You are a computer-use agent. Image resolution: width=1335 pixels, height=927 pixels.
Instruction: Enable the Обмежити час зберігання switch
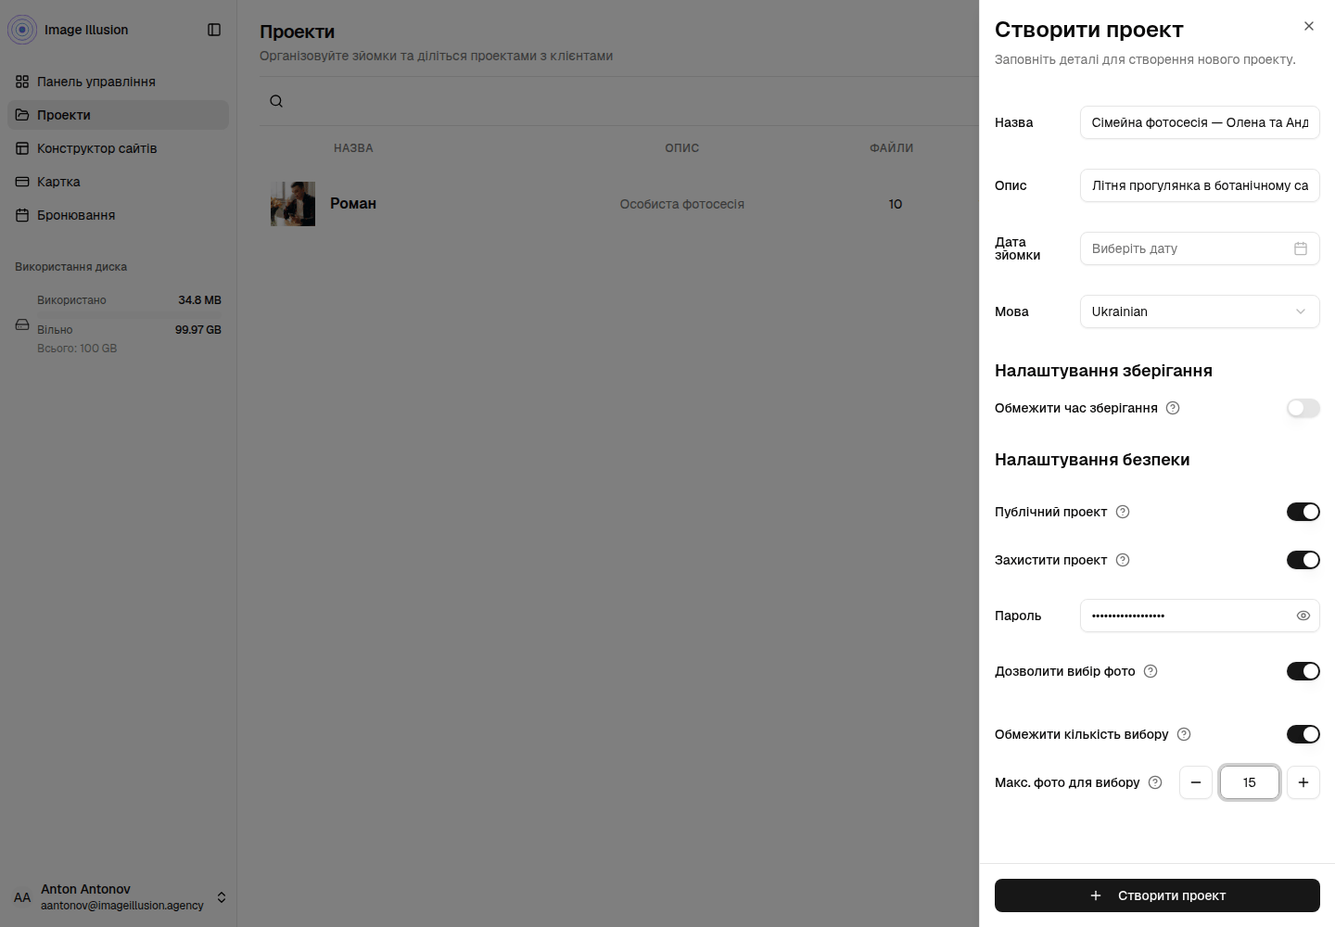pos(1303,408)
